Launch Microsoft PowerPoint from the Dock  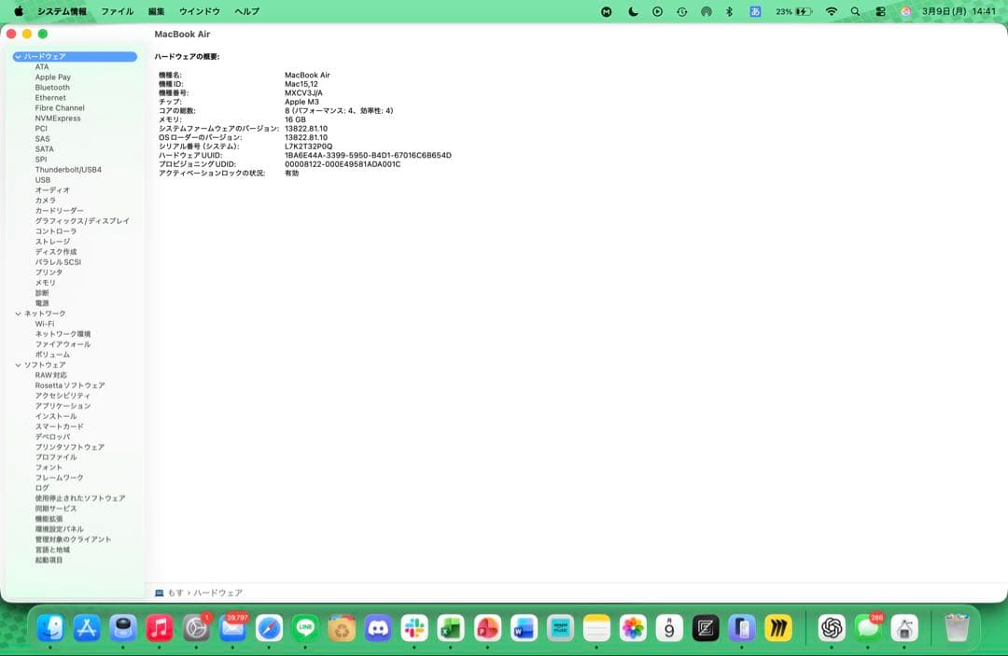pyautogui.click(x=487, y=628)
